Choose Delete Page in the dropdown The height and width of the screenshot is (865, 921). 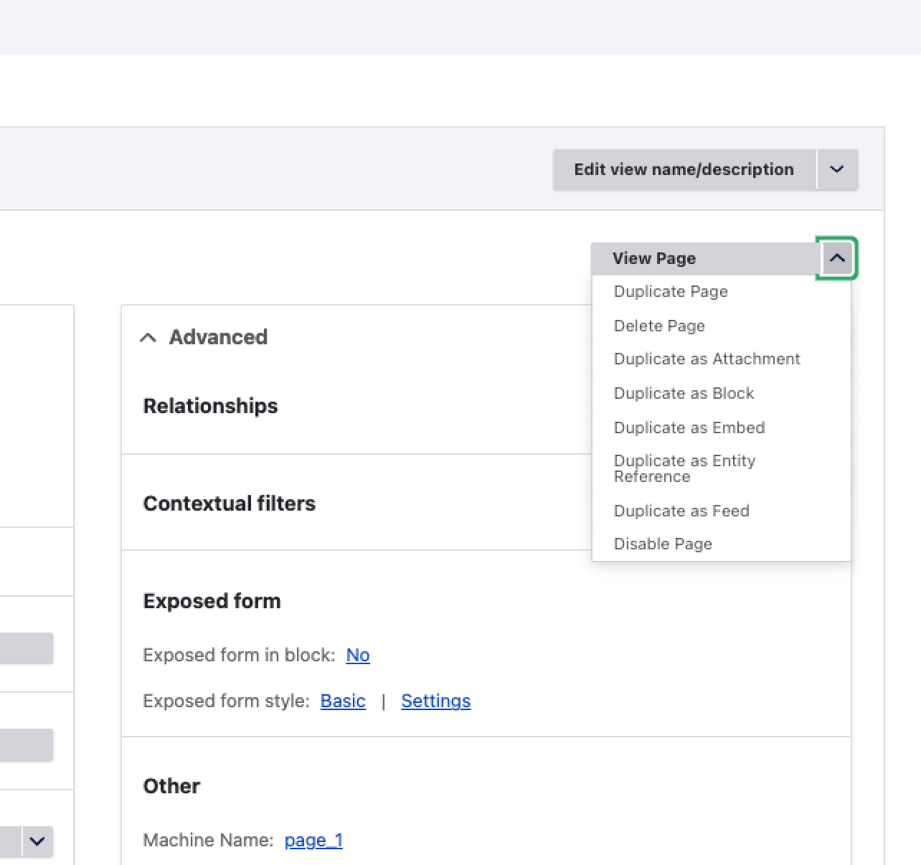coord(659,326)
